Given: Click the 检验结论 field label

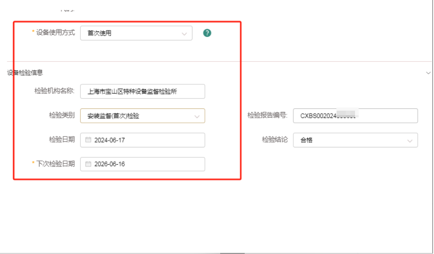Looking at the screenshot, I should (275, 140).
